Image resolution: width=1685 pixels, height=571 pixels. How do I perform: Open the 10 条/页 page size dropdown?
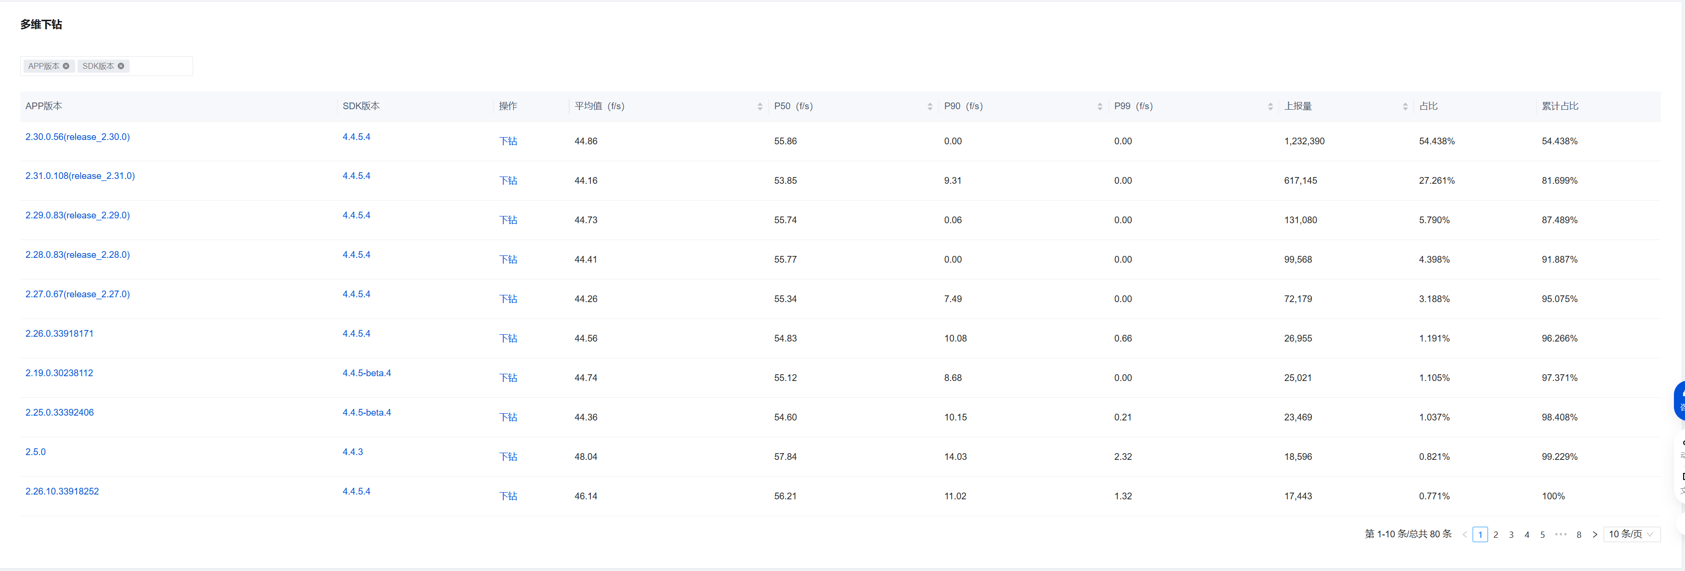click(x=1632, y=534)
